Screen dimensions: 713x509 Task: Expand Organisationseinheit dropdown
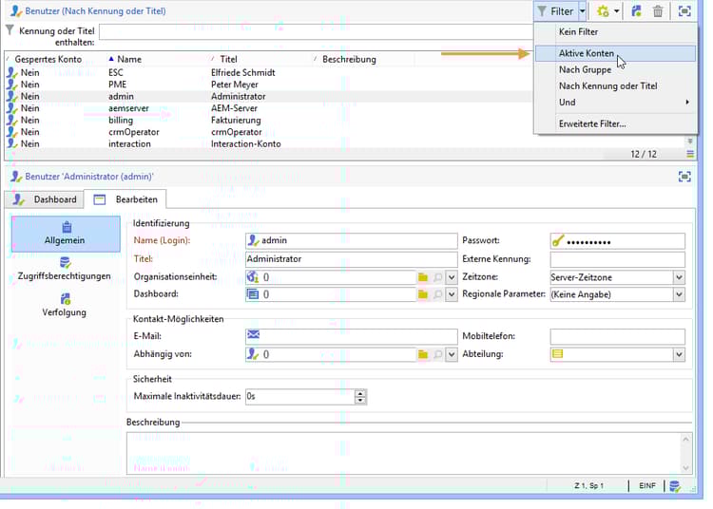click(x=451, y=277)
